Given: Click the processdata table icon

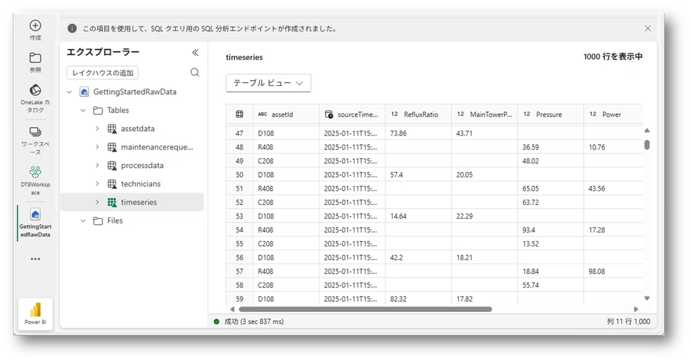Looking at the screenshot, I should click(112, 165).
